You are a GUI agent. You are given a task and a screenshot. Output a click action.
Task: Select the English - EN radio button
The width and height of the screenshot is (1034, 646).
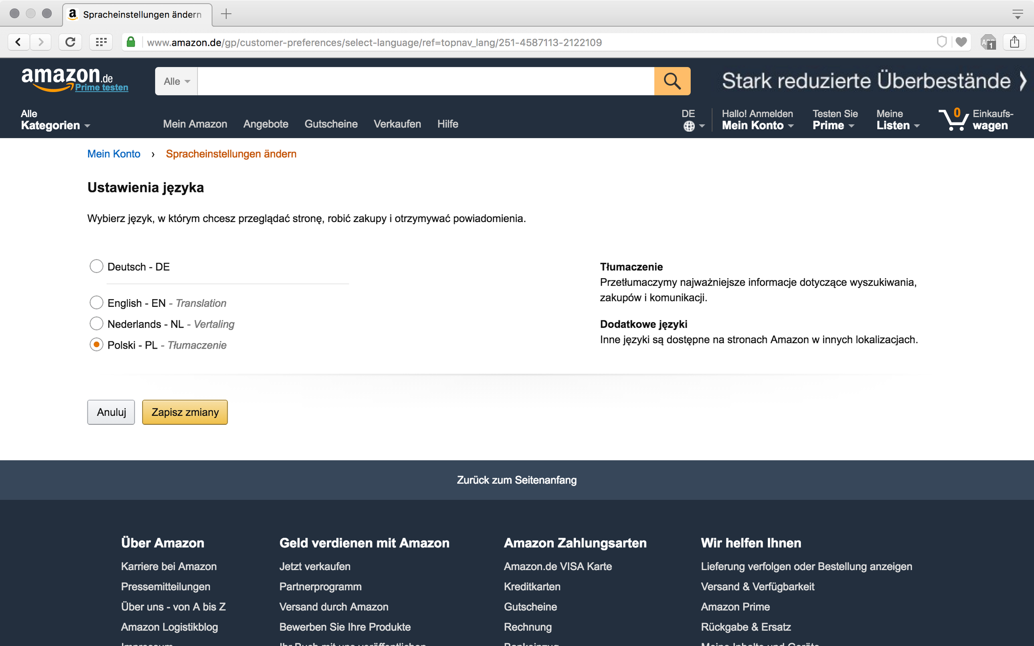(96, 303)
